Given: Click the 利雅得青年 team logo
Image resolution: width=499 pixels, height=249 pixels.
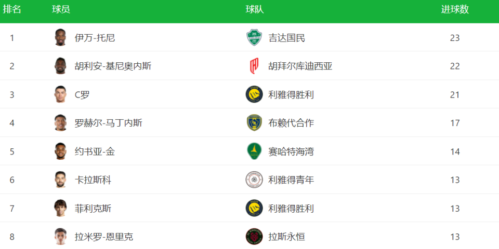Looking at the screenshot, I should pos(254,180).
